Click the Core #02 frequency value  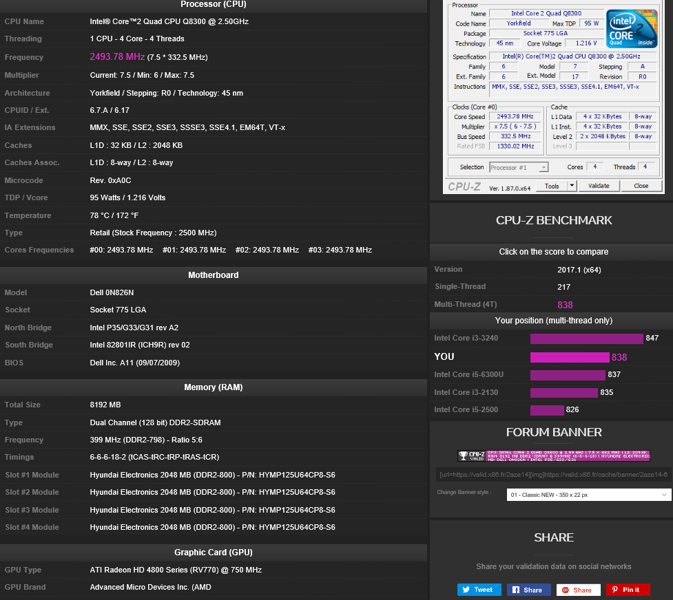click(267, 250)
